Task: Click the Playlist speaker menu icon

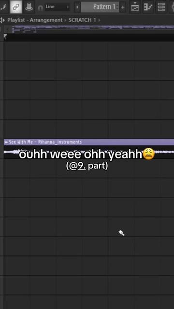Action: [x=2, y=20]
